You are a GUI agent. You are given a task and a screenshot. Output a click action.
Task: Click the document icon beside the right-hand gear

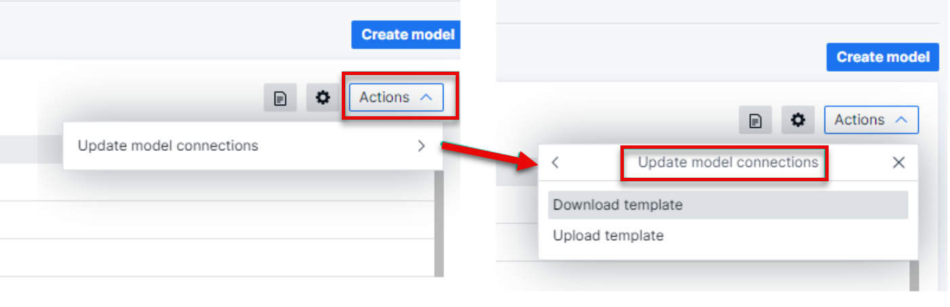coord(755,120)
